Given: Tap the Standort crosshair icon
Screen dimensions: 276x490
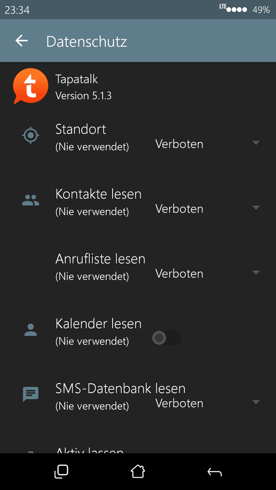Looking at the screenshot, I should (30, 136).
